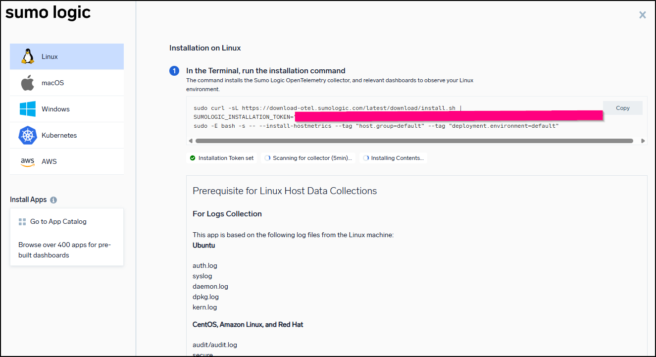Image resolution: width=656 pixels, height=357 pixels.
Task: Select the macOS platform tab
Action: [67, 83]
